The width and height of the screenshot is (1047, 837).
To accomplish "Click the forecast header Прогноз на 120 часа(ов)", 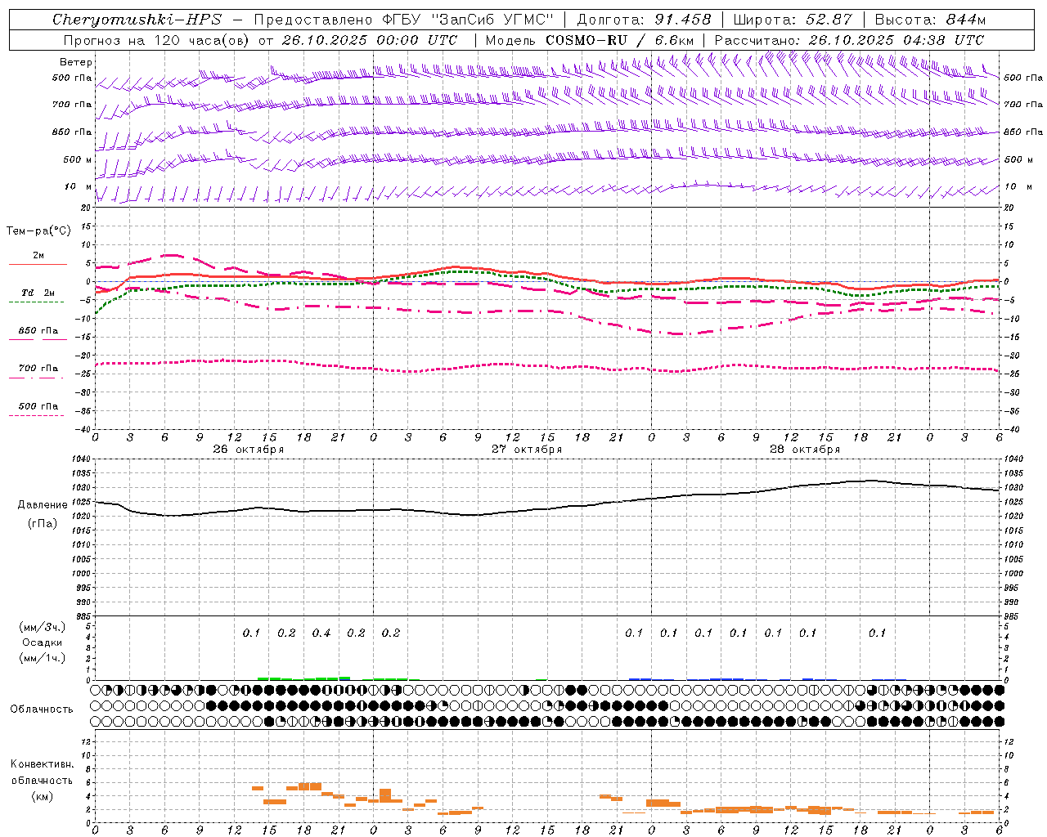I will tap(157, 40).
